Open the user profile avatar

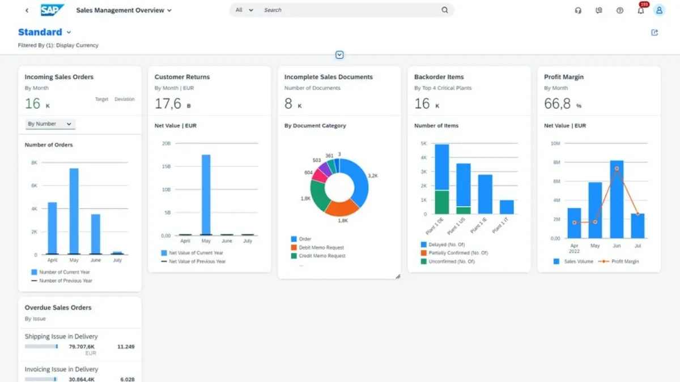point(659,10)
